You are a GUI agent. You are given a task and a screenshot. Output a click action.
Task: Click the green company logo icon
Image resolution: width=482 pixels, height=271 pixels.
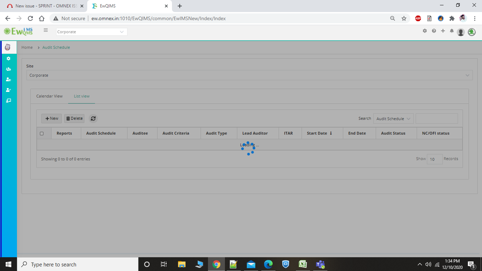click(472, 32)
